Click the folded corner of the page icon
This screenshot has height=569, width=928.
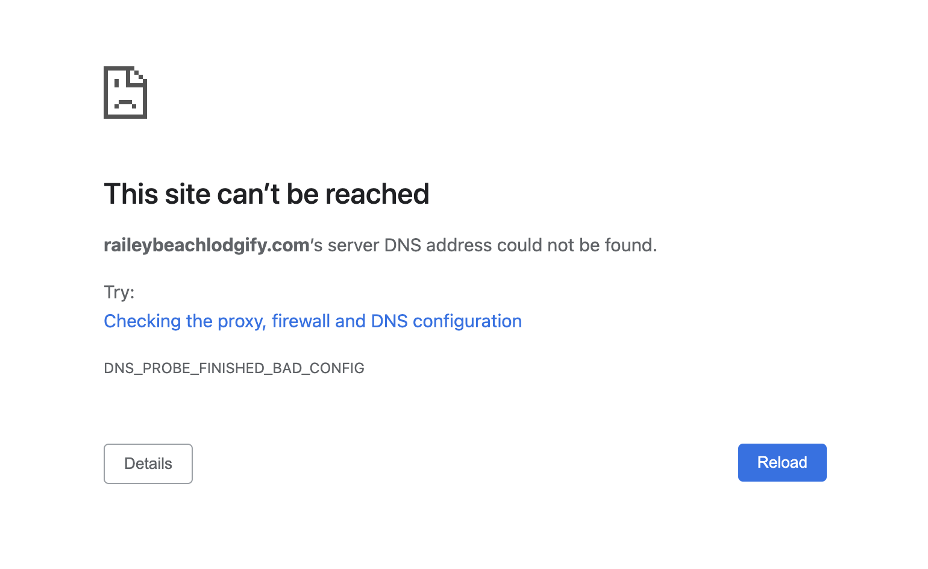(x=138, y=75)
